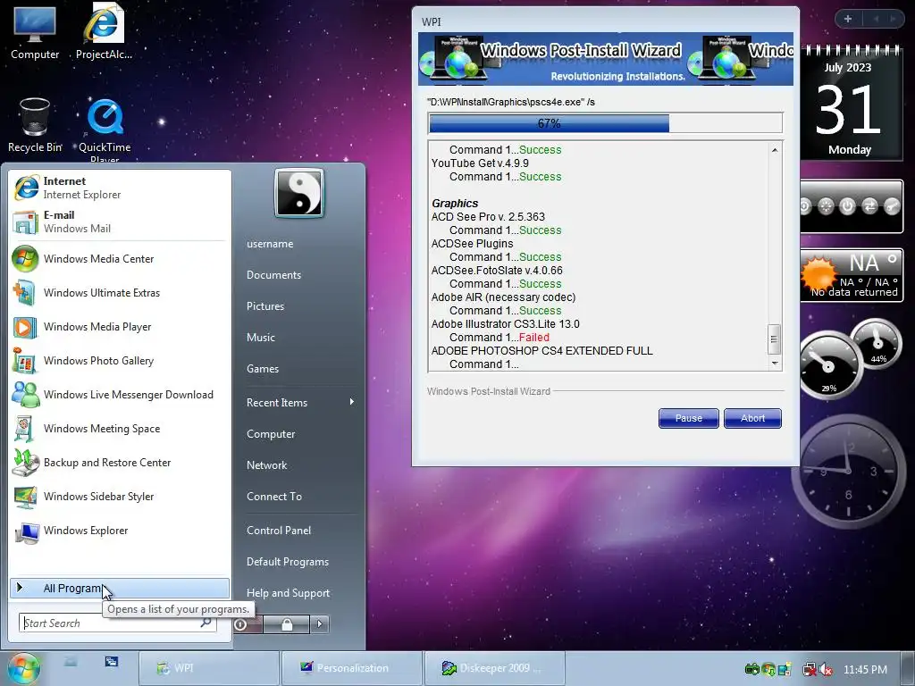Screen dimensions: 915x686
Task: Open shutdown options arrow beside lock button
Action: tap(319, 624)
